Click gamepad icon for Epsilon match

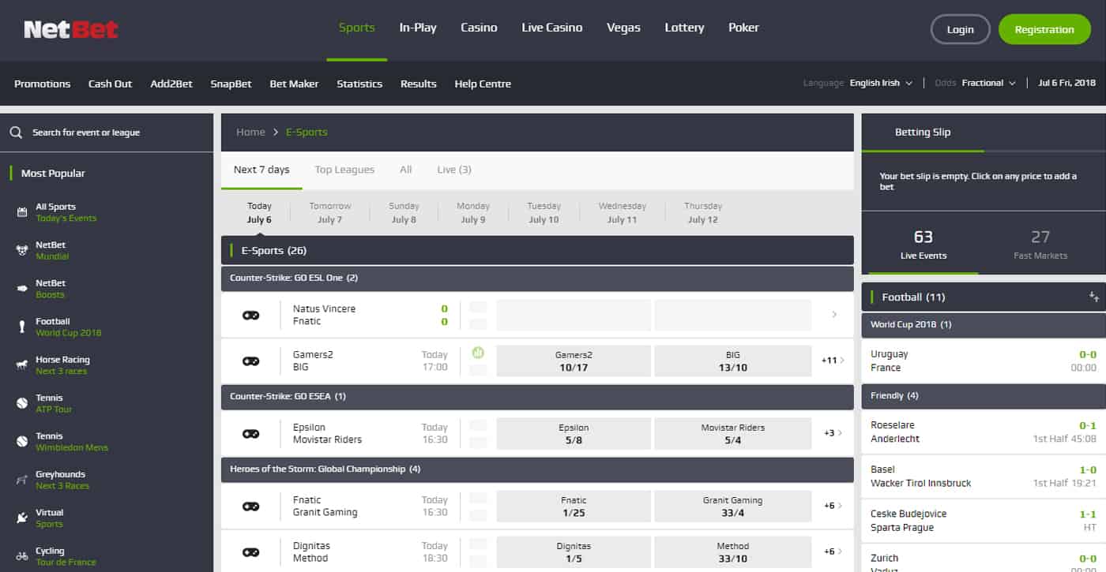[x=251, y=433]
